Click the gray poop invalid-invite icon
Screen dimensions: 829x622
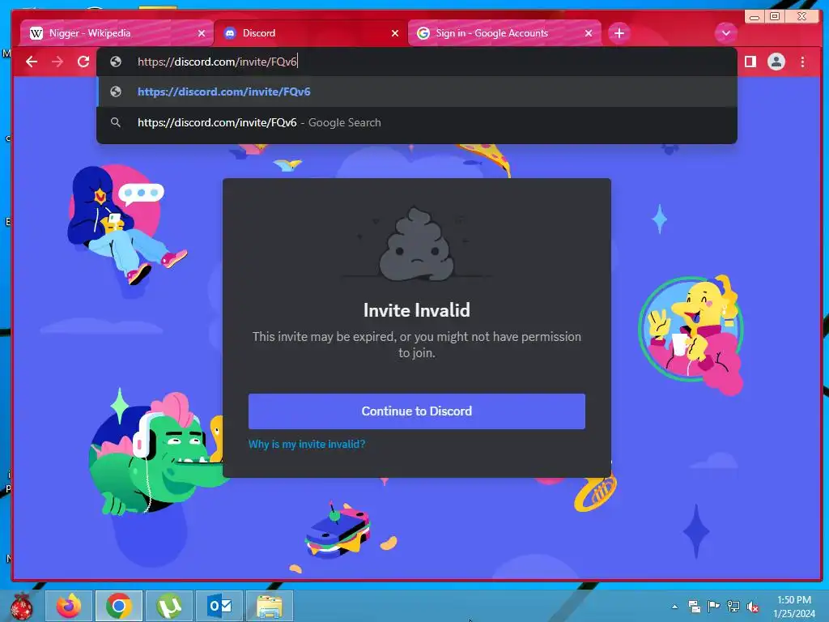417,244
